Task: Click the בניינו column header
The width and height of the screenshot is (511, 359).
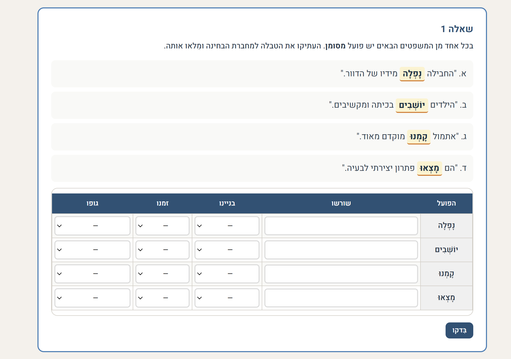Action: pos(227,203)
